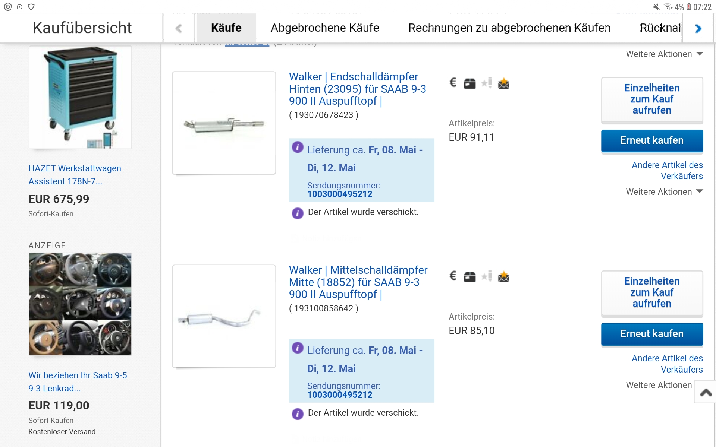Screen dimensions: 716x447
Task: Click the purple info icon beside first Lieferung
Action: [x=298, y=147]
